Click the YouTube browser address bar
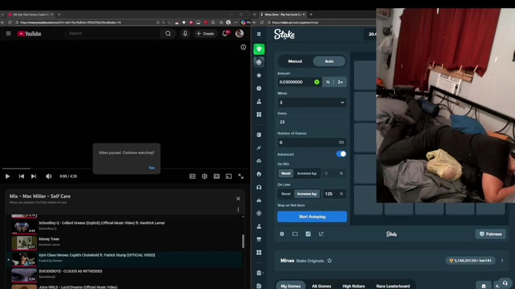 [x=87, y=22]
